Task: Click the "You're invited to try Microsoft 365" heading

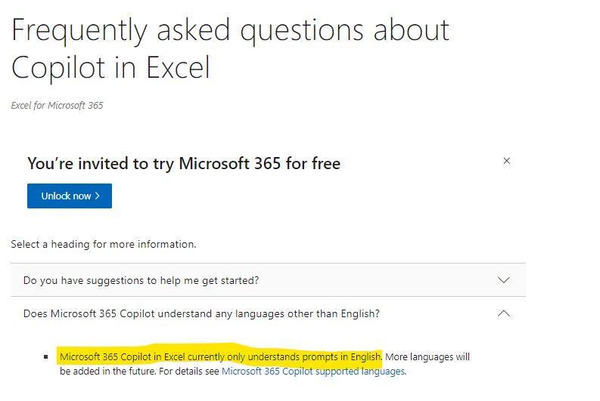Action: tap(184, 163)
